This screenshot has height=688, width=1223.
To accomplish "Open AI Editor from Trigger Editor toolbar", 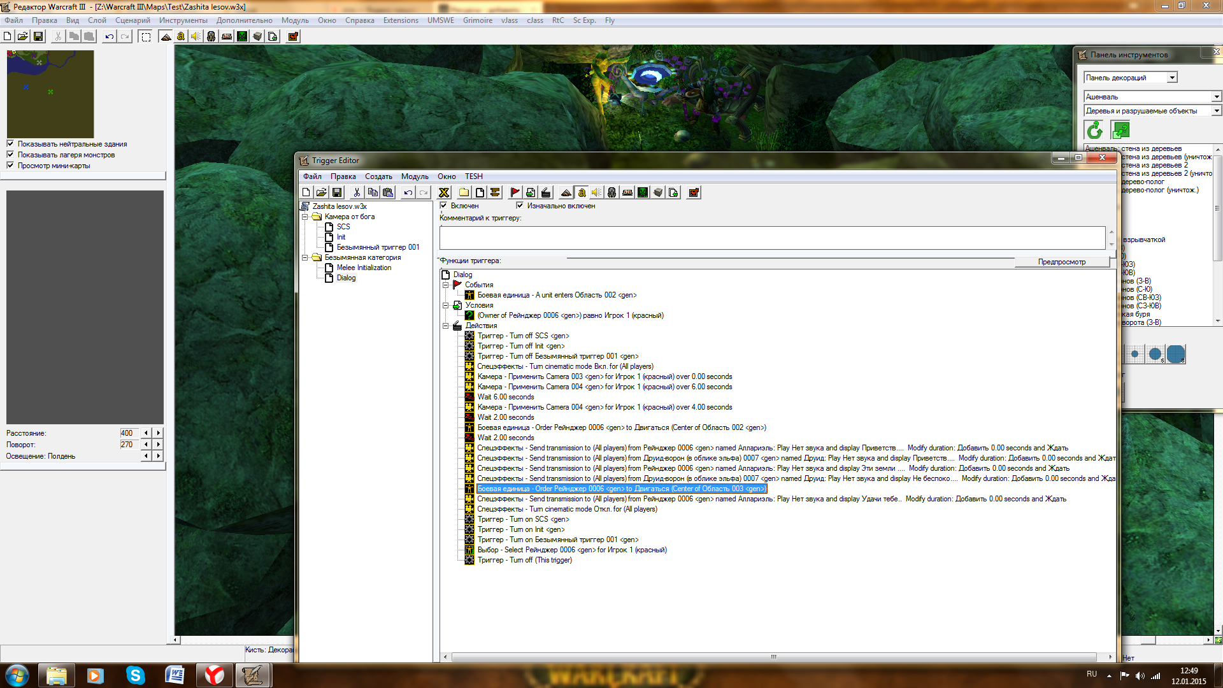I will [643, 192].
